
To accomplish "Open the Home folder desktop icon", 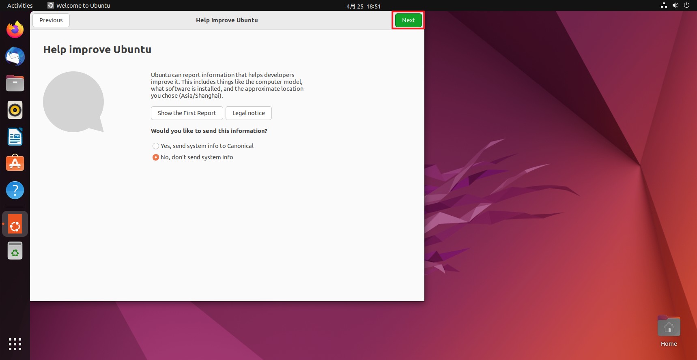I will [x=669, y=331].
